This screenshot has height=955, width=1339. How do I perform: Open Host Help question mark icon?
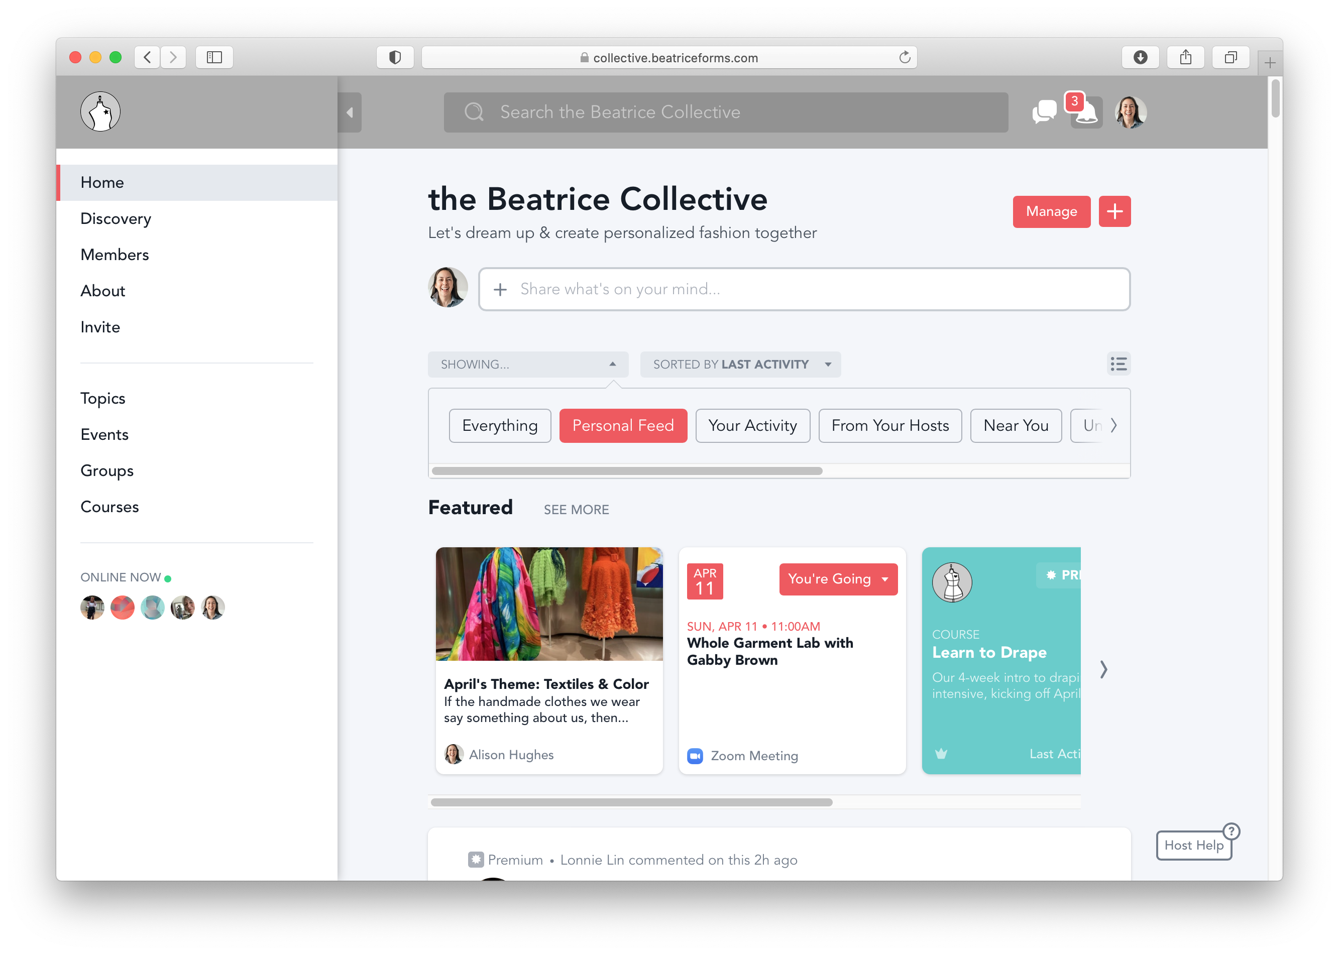pyautogui.click(x=1232, y=831)
